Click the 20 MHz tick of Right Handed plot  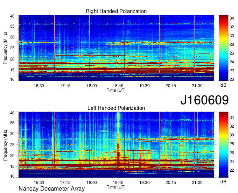[x=13, y=59]
